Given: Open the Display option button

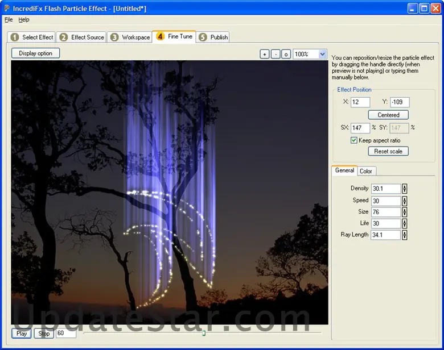Looking at the screenshot, I should click(35, 53).
